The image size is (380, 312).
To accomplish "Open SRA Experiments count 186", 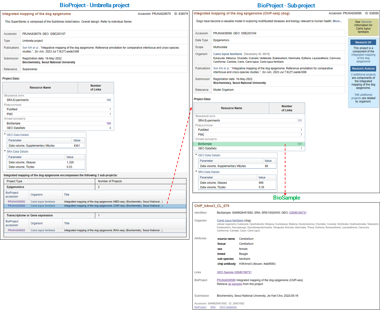I will coord(109,100).
